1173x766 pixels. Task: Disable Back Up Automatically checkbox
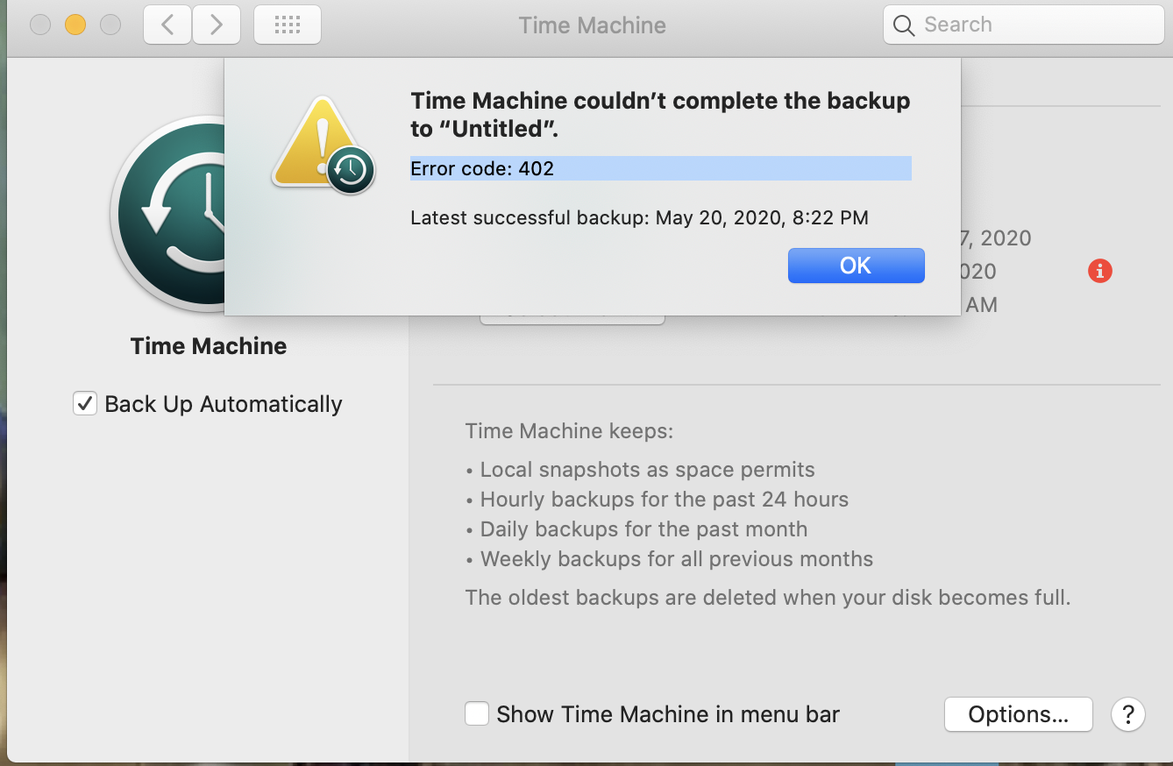pos(85,404)
